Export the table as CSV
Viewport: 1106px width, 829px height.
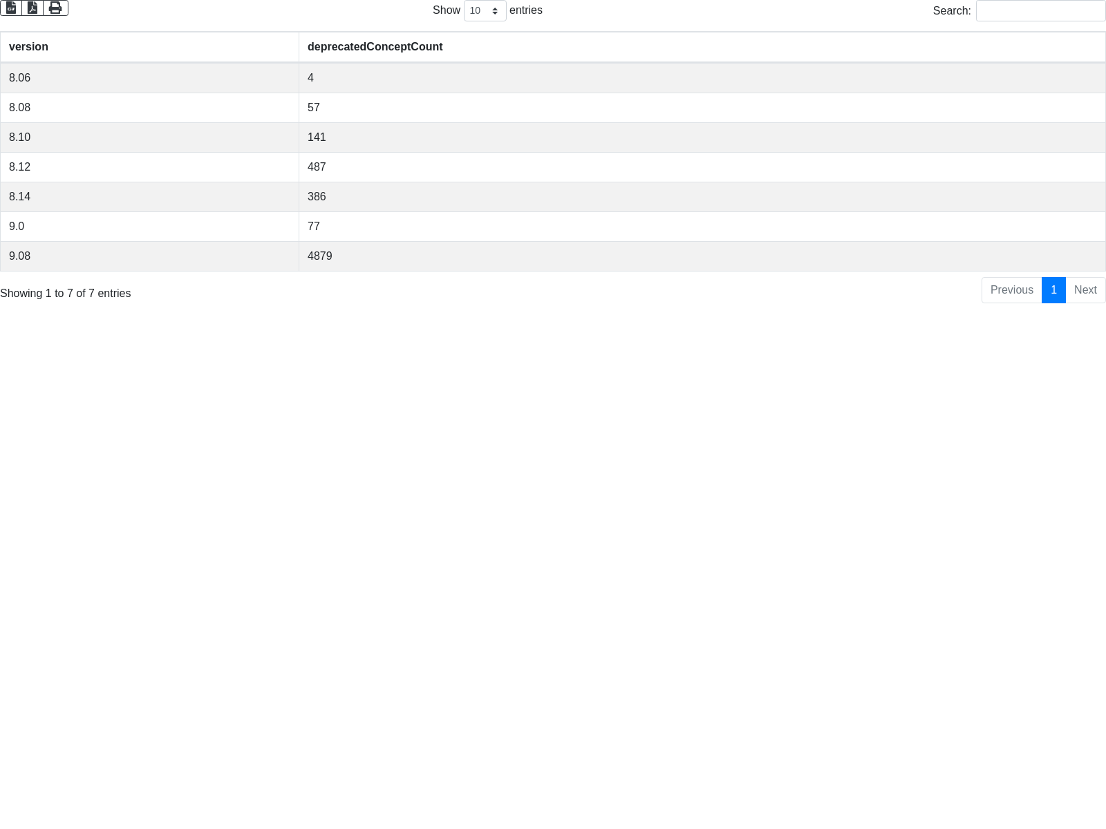tap(11, 8)
